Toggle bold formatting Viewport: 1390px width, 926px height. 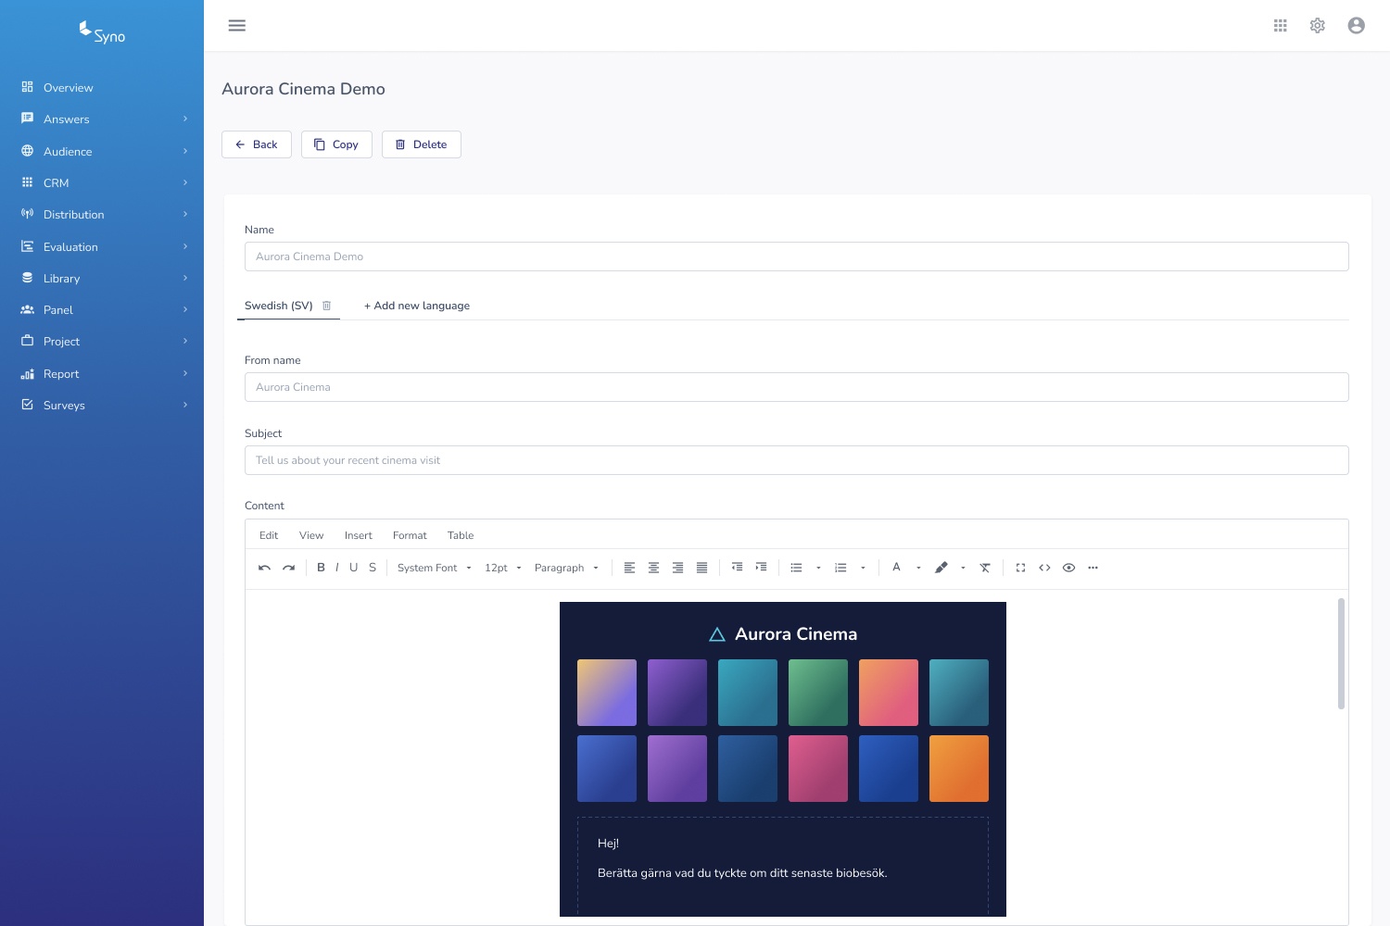(x=321, y=568)
